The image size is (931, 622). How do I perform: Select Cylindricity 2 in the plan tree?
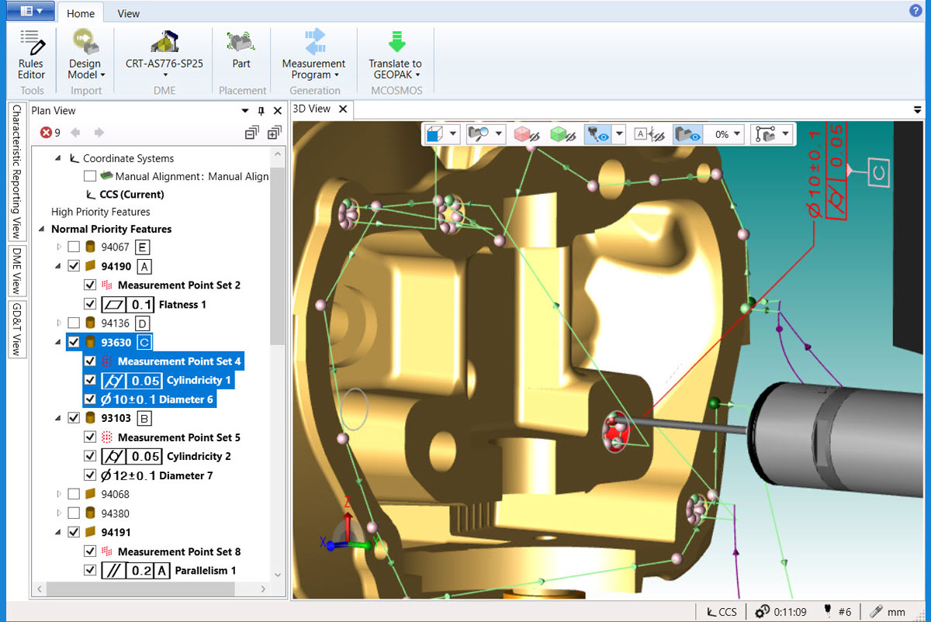tap(199, 456)
